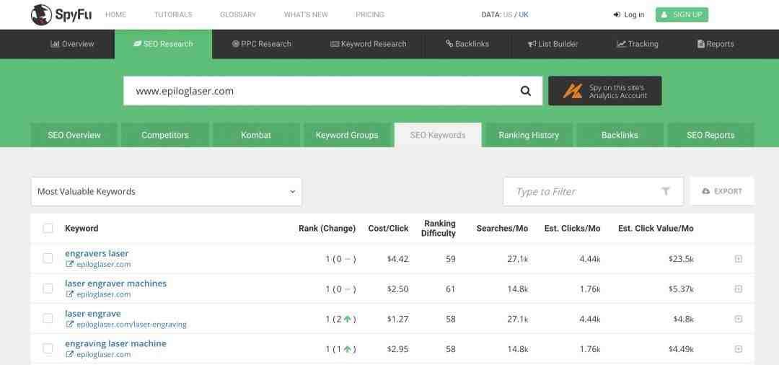
Task: Check the laser engraver machines row checkbox
Action: 48,289
